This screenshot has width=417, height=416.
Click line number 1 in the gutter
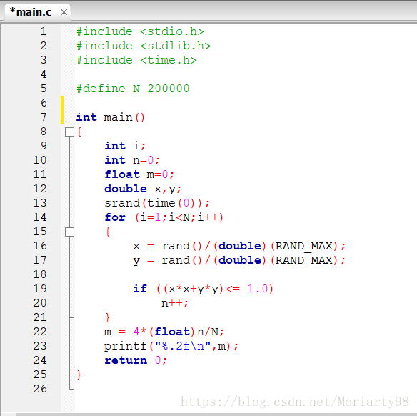click(44, 31)
